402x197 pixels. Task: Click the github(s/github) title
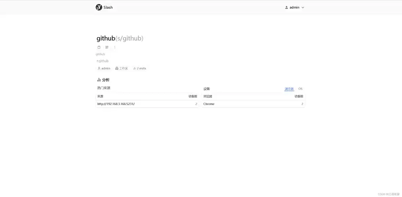[120, 38]
